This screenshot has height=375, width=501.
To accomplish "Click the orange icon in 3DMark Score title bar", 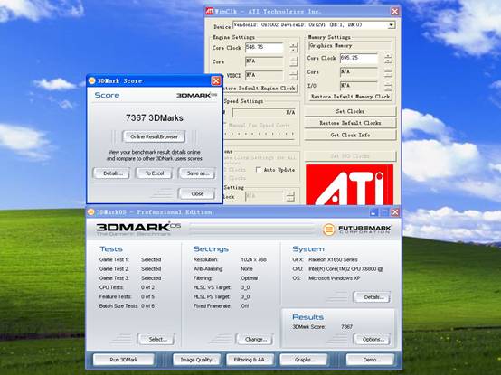I will [x=92, y=80].
